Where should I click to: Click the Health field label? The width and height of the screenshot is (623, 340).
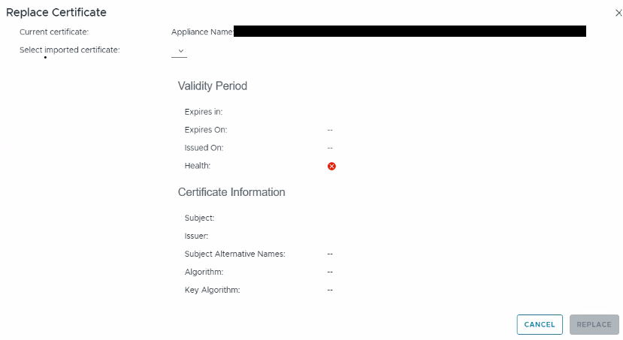click(x=197, y=166)
